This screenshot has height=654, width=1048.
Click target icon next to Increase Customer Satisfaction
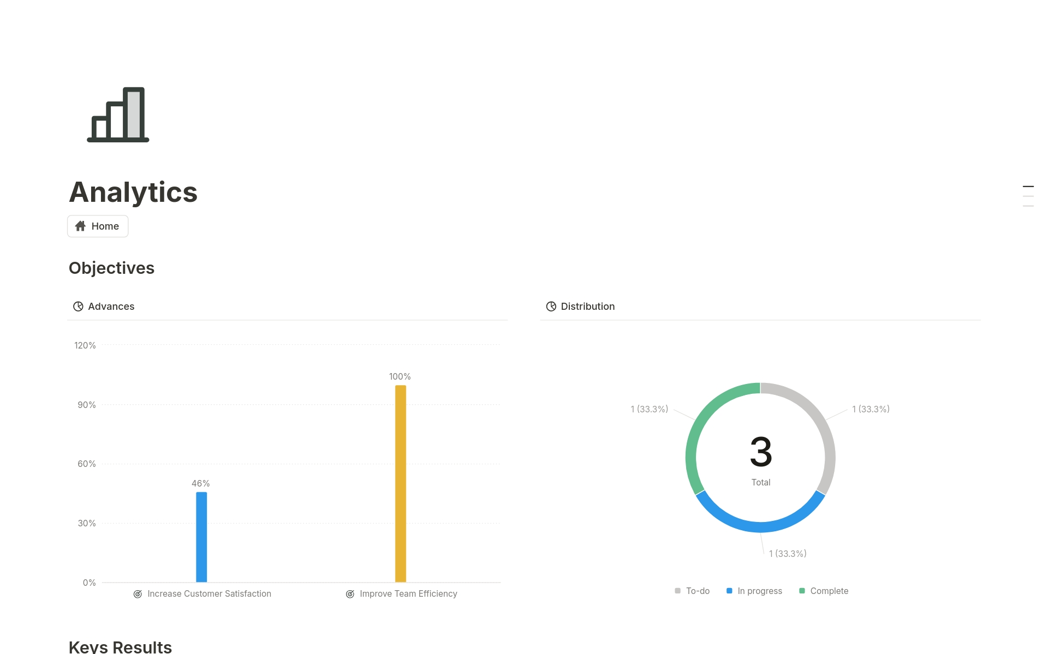point(138,594)
